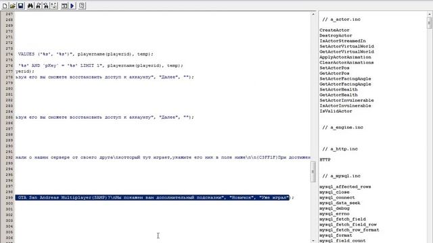The height and width of the screenshot is (243, 433).
Task: Select mysql_data_seek in the function list
Action: pos(340,202)
